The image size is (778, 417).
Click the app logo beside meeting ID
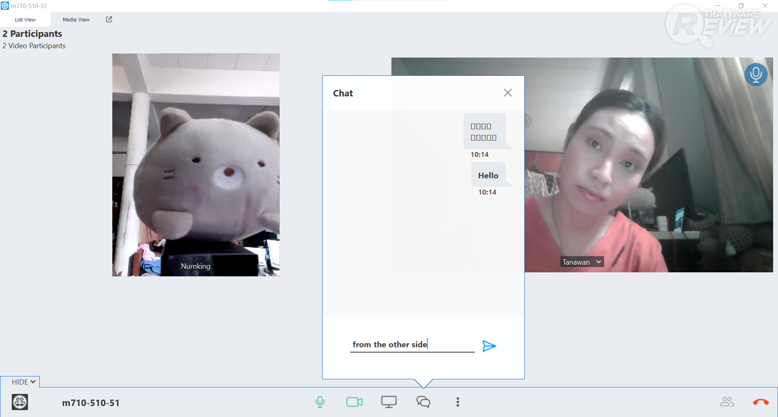20,402
